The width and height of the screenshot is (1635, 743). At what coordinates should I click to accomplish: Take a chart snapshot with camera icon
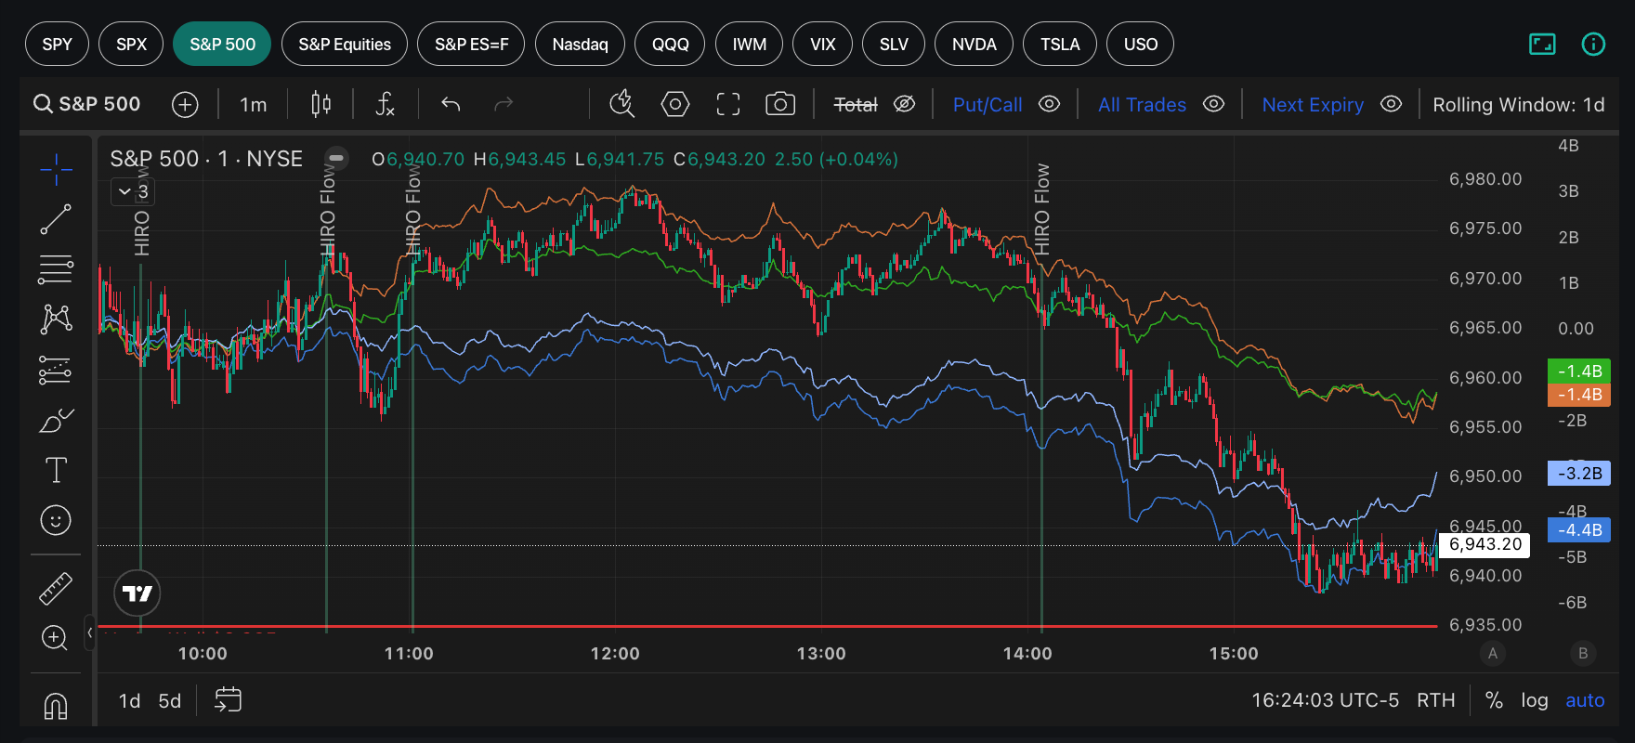[780, 104]
